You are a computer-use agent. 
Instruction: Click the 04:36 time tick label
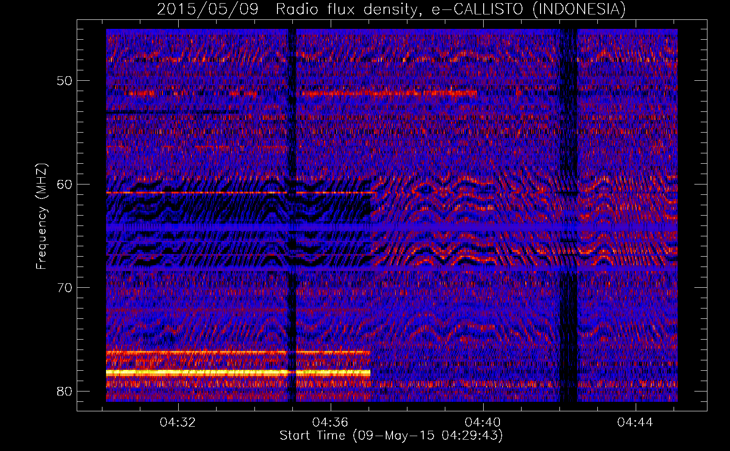pyautogui.click(x=330, y=422)
